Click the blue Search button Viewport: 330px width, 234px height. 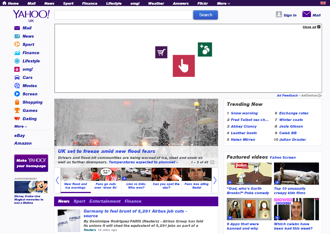pyautogui.click(x=206, y=15)
